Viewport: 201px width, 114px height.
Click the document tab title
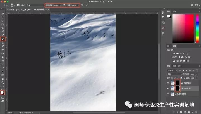pyautogui.click(x=29, y=9)
